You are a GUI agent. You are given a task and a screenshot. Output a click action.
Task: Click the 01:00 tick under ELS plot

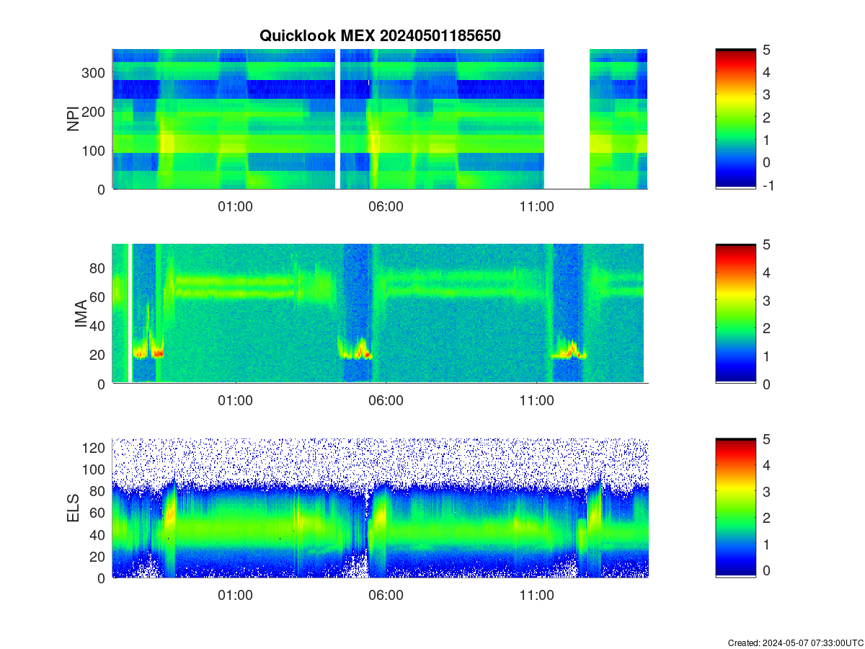click(235, 595)
